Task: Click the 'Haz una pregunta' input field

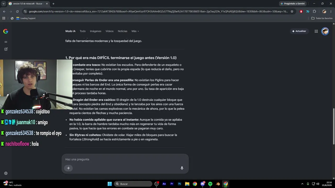Action: click(x=125, y=159)
